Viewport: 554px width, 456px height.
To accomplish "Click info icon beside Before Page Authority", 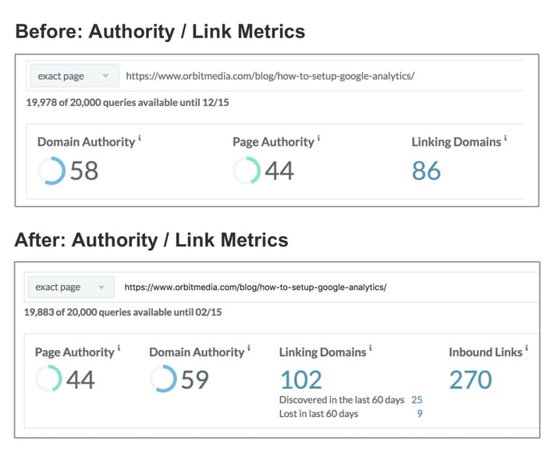I will (318, 138).
